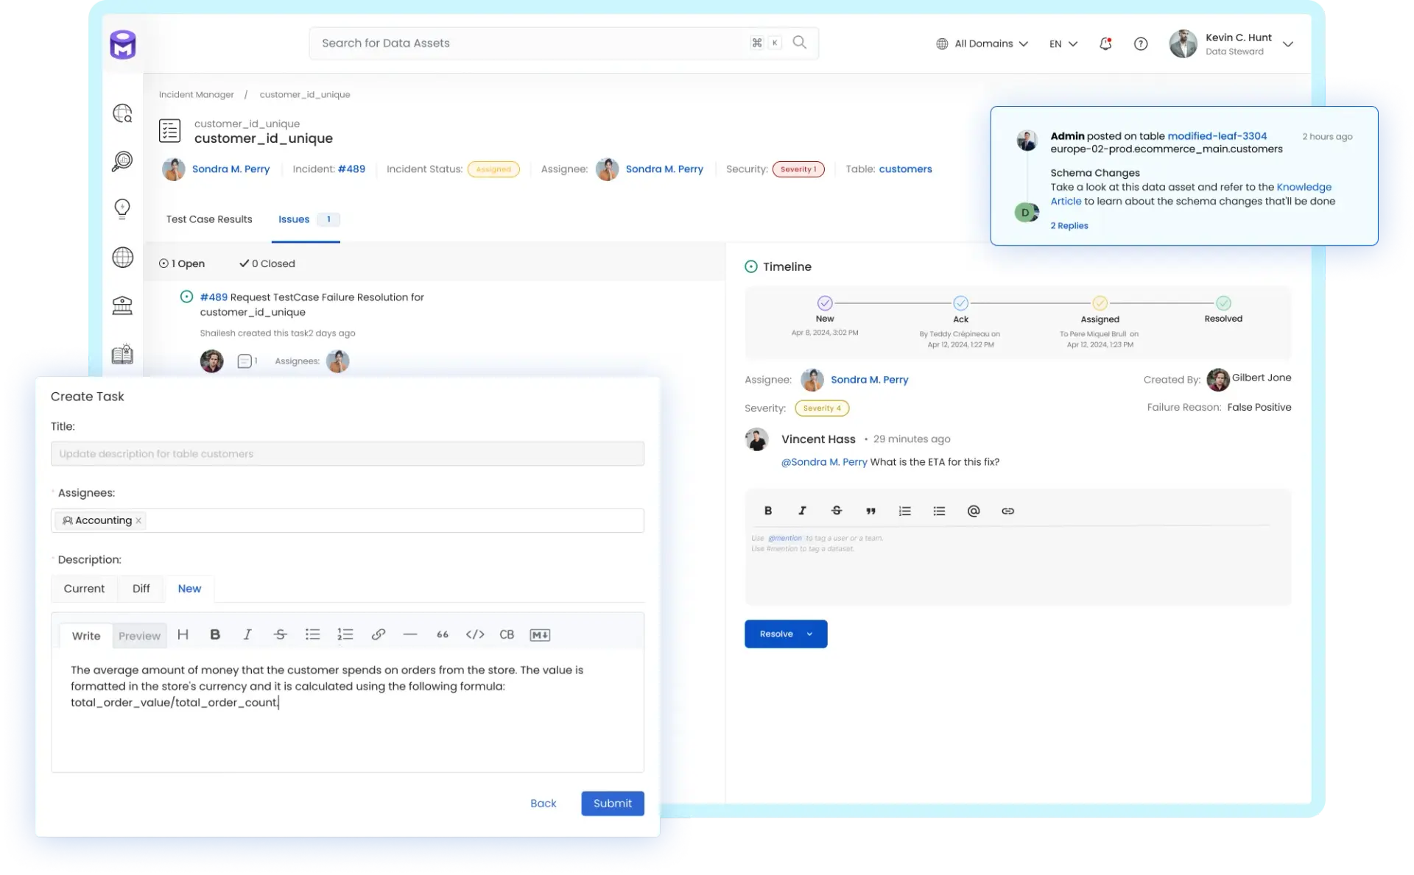Click the Submit button in Create Task
This screenshot has height=875, width=1414.
point(612,802)
